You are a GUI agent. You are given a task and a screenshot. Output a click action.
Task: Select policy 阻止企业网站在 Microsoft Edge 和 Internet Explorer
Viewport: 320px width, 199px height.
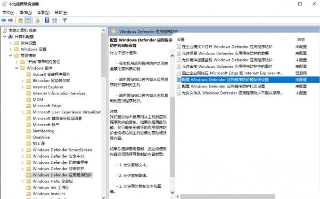click(232, 73)
